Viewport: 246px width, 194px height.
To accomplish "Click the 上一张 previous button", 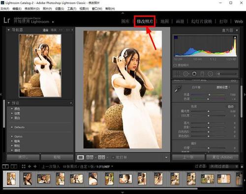I will pyautogui.click(x=188, y=157).
